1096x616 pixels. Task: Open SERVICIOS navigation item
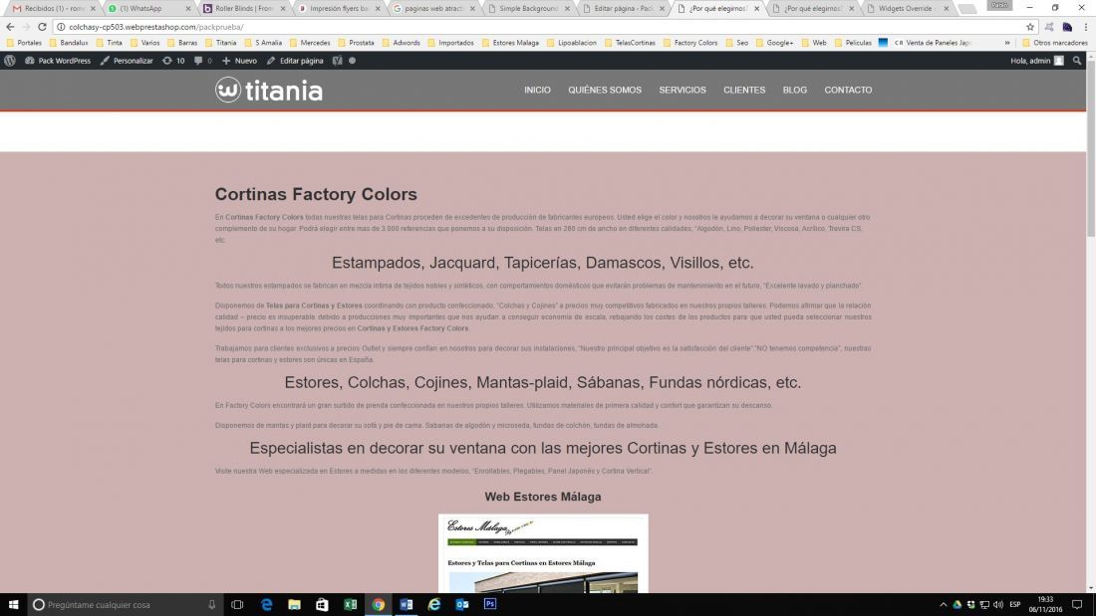pyautogui.click(x=683, y=91)
